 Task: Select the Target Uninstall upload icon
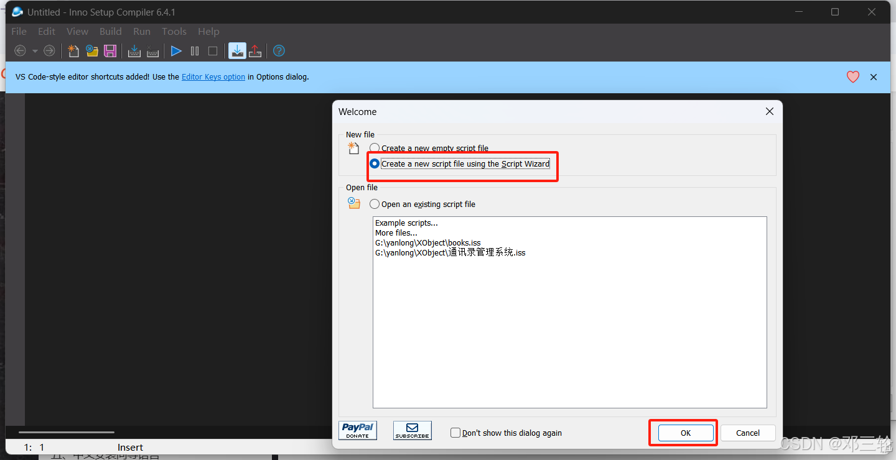tap(255, 51)
